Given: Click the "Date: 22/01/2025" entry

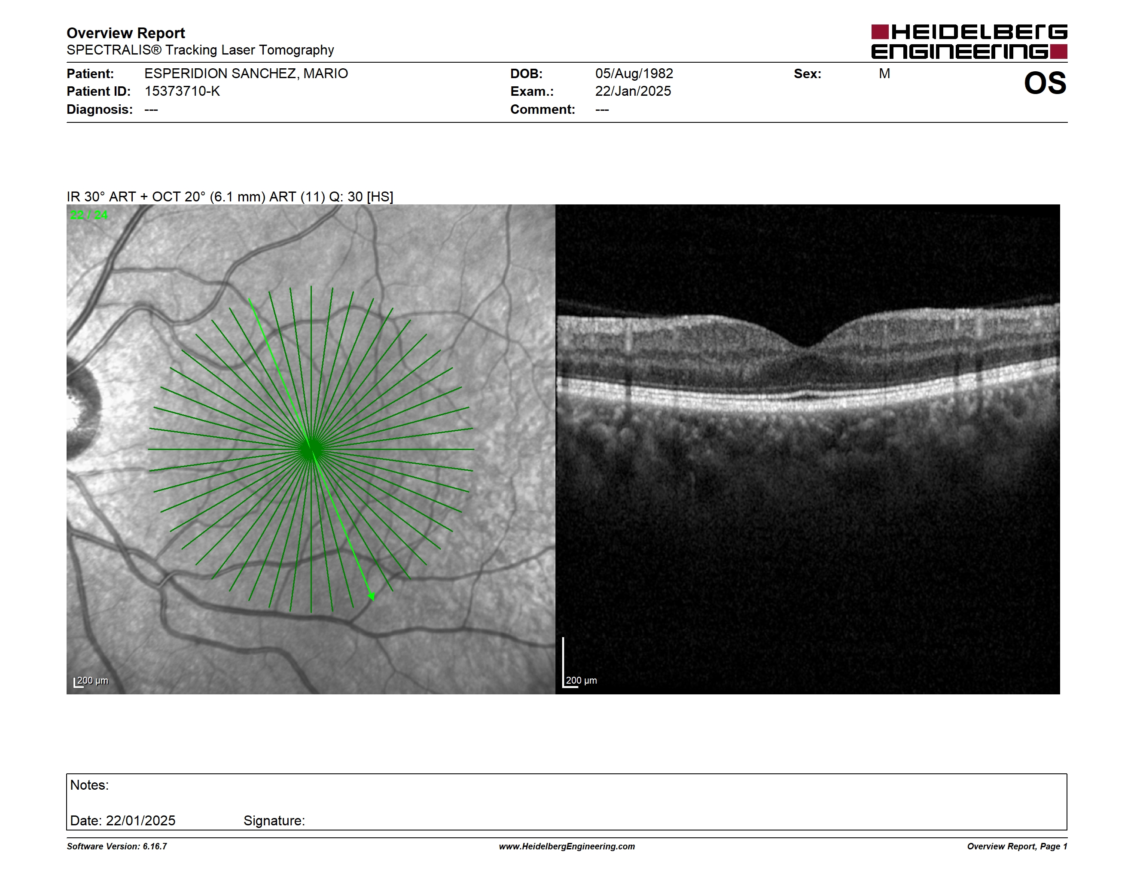Looking at the screenshot, I should [122, 821].
